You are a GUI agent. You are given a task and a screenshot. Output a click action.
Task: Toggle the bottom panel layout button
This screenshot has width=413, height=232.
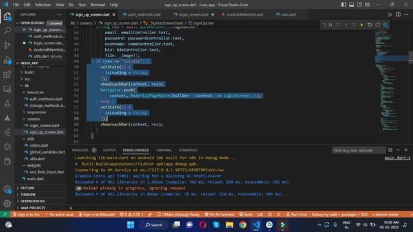coord(352,5)
